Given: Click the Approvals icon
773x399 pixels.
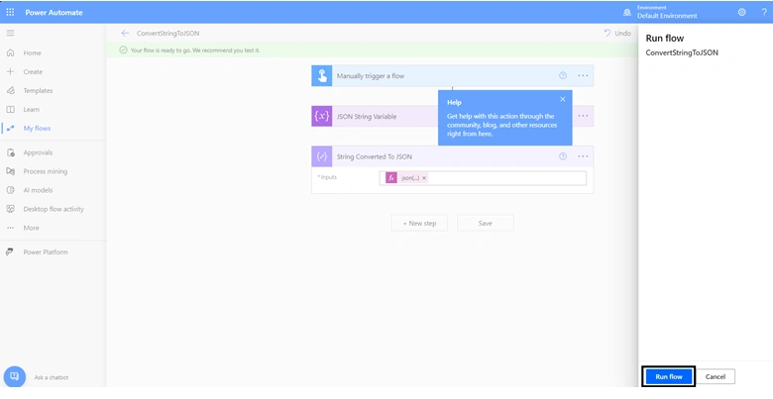Looking at the screenshot, I should click(10, 152).
